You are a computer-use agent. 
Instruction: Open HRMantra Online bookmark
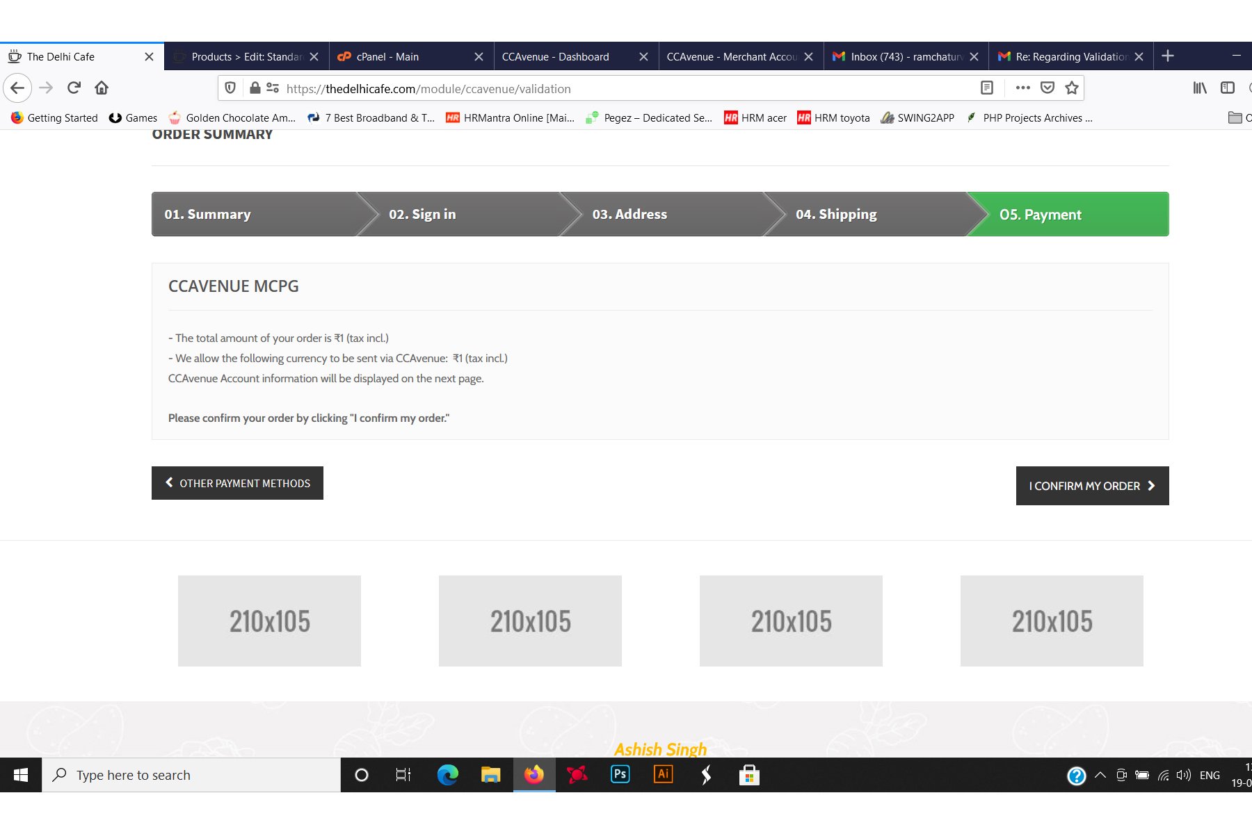click(x=511, y=117)
